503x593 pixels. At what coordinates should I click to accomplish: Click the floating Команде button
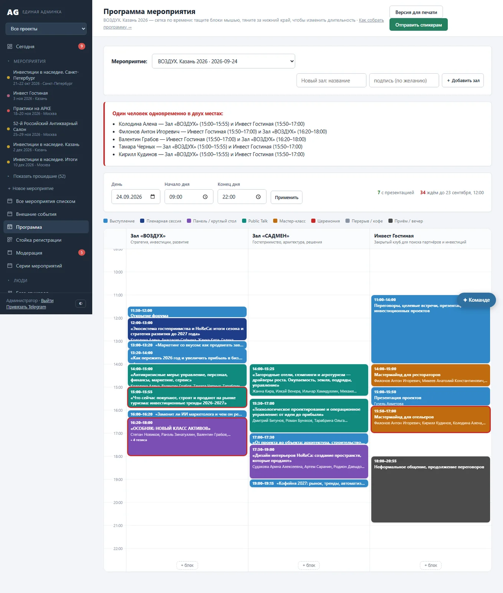[476, 300]
